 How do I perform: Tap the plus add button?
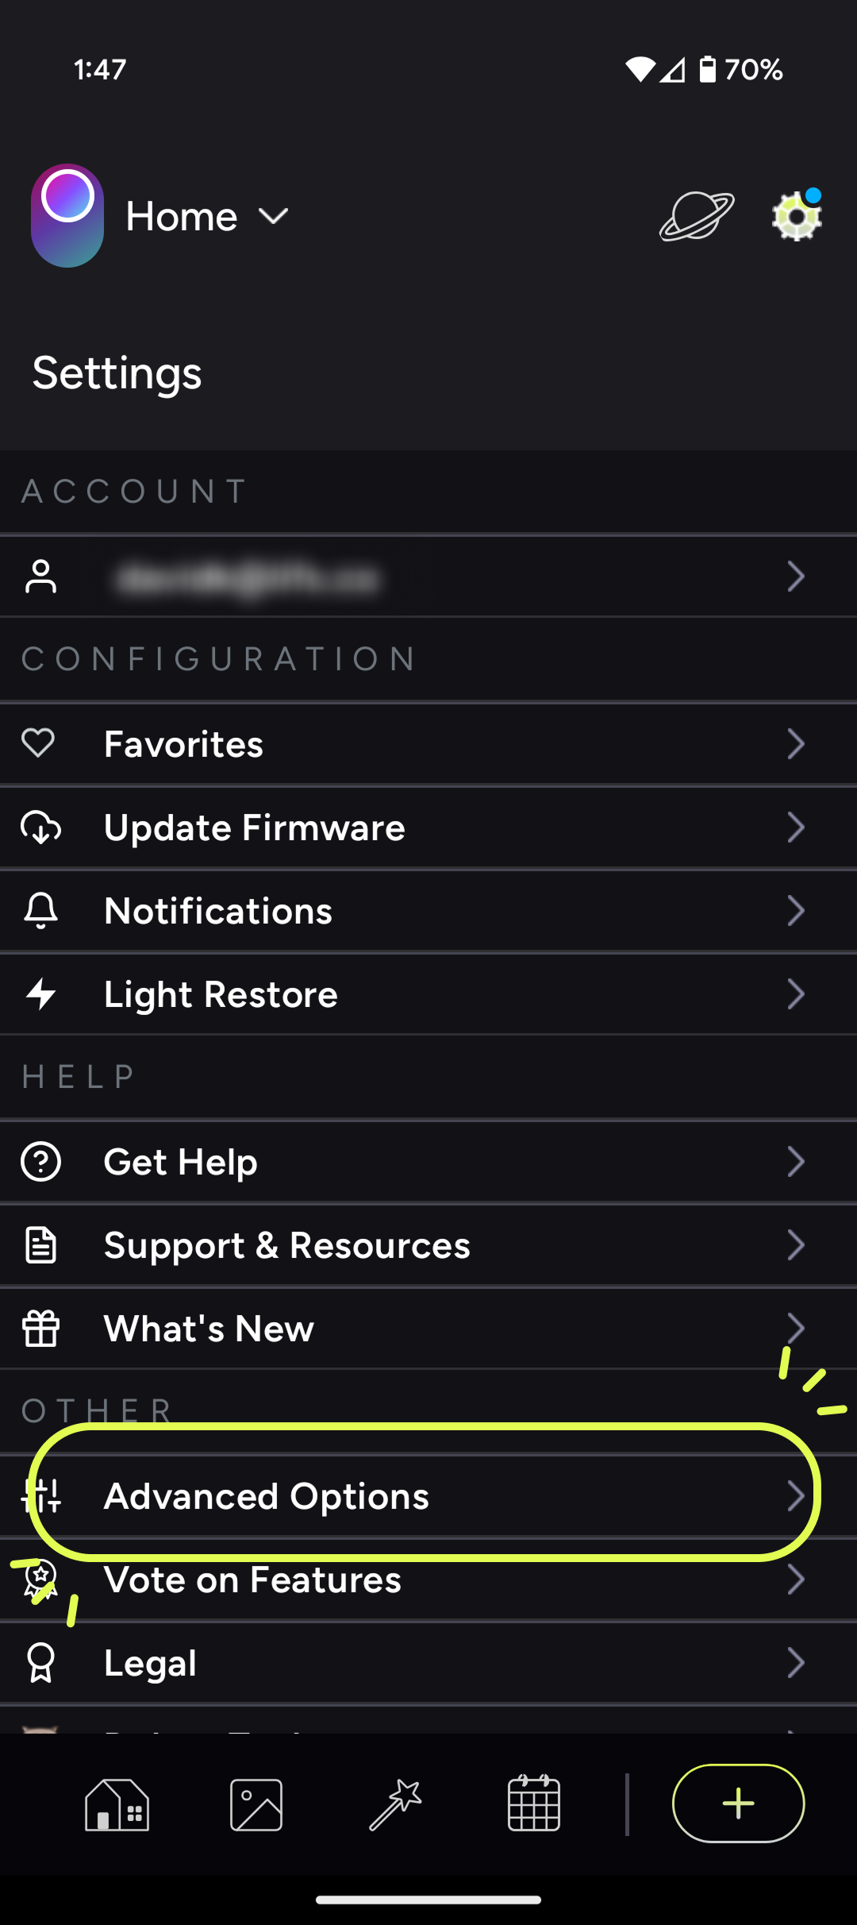click(x=738, y=1803)
